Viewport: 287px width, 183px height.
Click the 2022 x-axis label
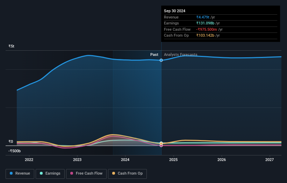29,160
